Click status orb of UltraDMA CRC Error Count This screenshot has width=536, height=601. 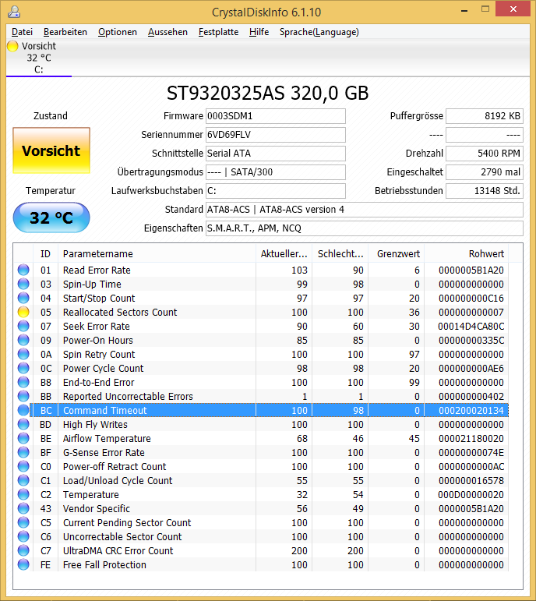coord(23,550)
